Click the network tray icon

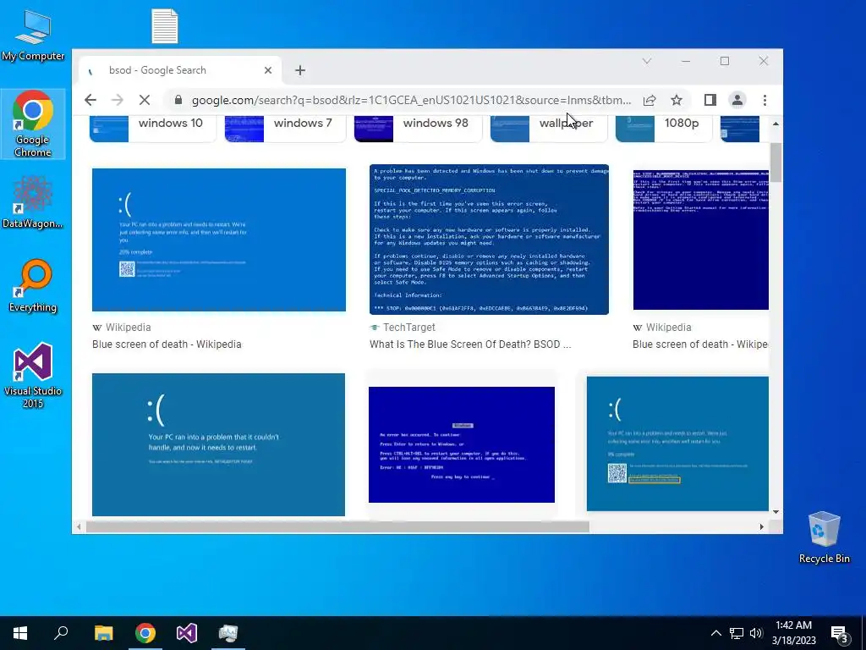pyautogui.click(x=737, y=633)
